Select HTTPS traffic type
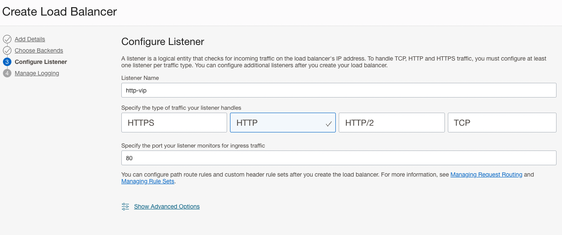The image size is (562, 235). [174, 123]
